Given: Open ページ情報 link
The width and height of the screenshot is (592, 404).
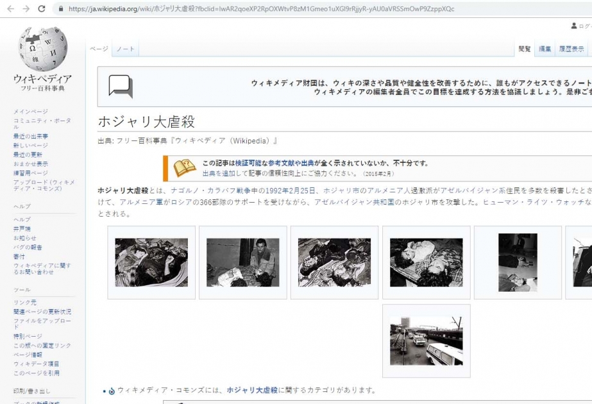Looking at the screenshot, I should [x=28, y=355].
